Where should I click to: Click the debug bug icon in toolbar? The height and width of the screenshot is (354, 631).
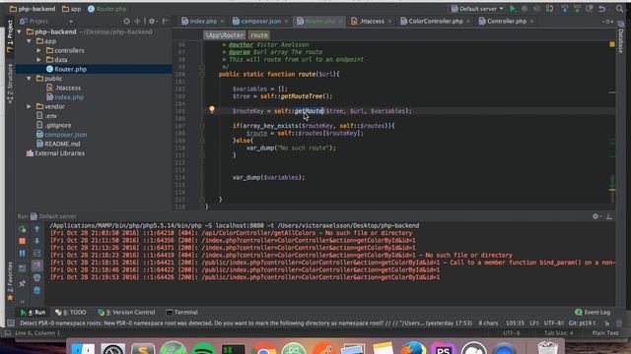pyautogui.click(x=525, y=9)
